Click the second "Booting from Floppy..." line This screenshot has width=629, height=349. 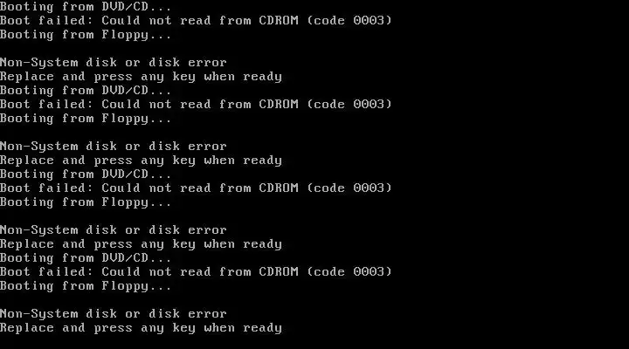[x=86, y=119]
